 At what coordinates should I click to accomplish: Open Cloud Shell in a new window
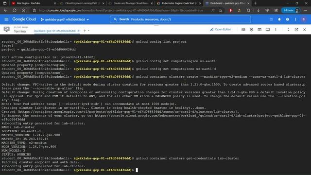pyautogui.click(x=296, y=30)
